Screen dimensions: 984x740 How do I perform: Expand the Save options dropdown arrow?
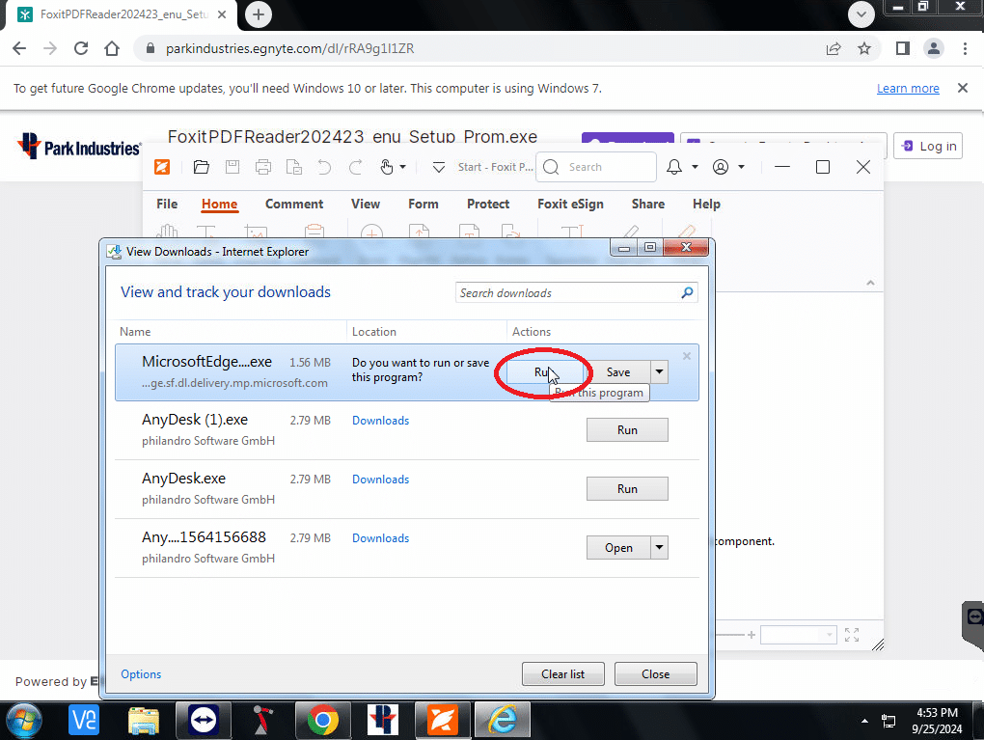tap(659, 371)
